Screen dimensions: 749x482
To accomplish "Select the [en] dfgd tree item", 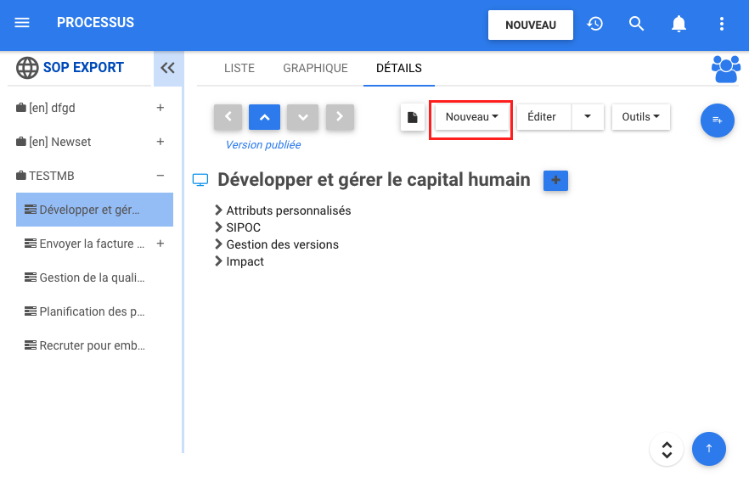I will 52,108.
